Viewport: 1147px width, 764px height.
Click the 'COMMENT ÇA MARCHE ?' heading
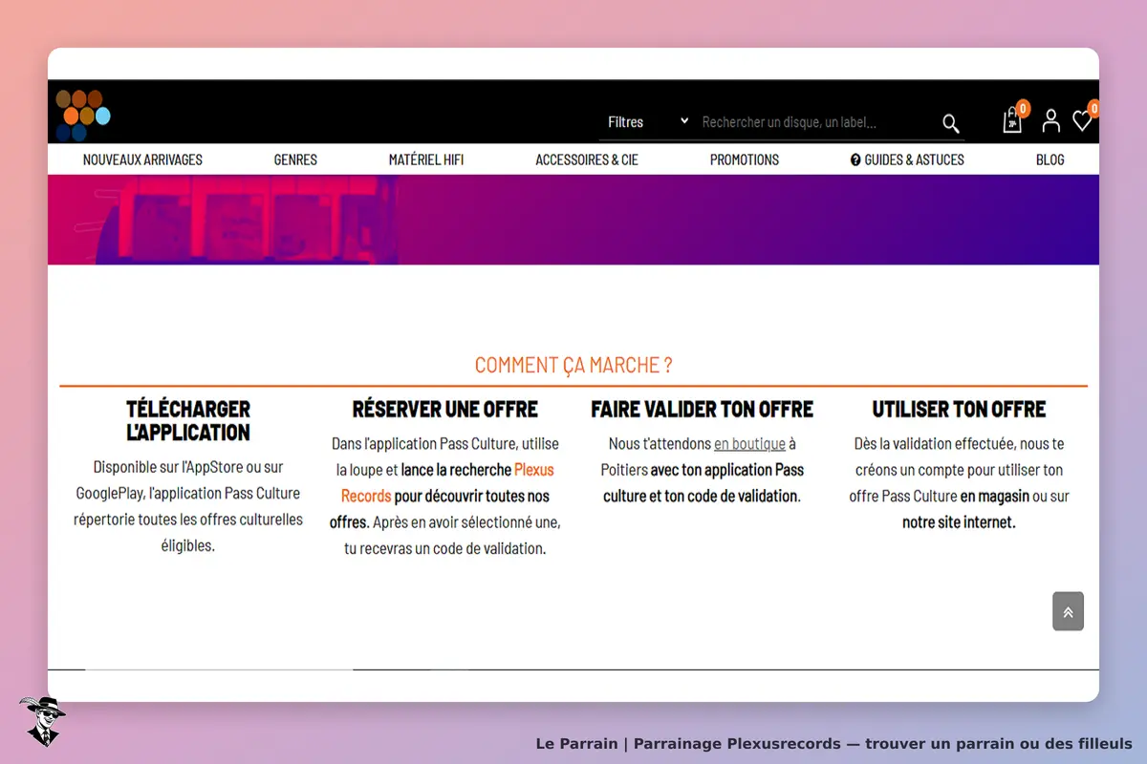(x=573, y=365)
